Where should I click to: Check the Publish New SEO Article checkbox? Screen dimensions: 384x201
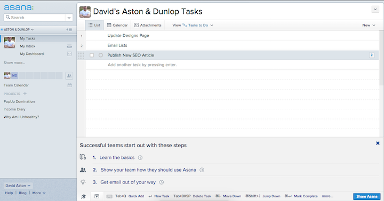pyautogui.click(x=92, y=55)
